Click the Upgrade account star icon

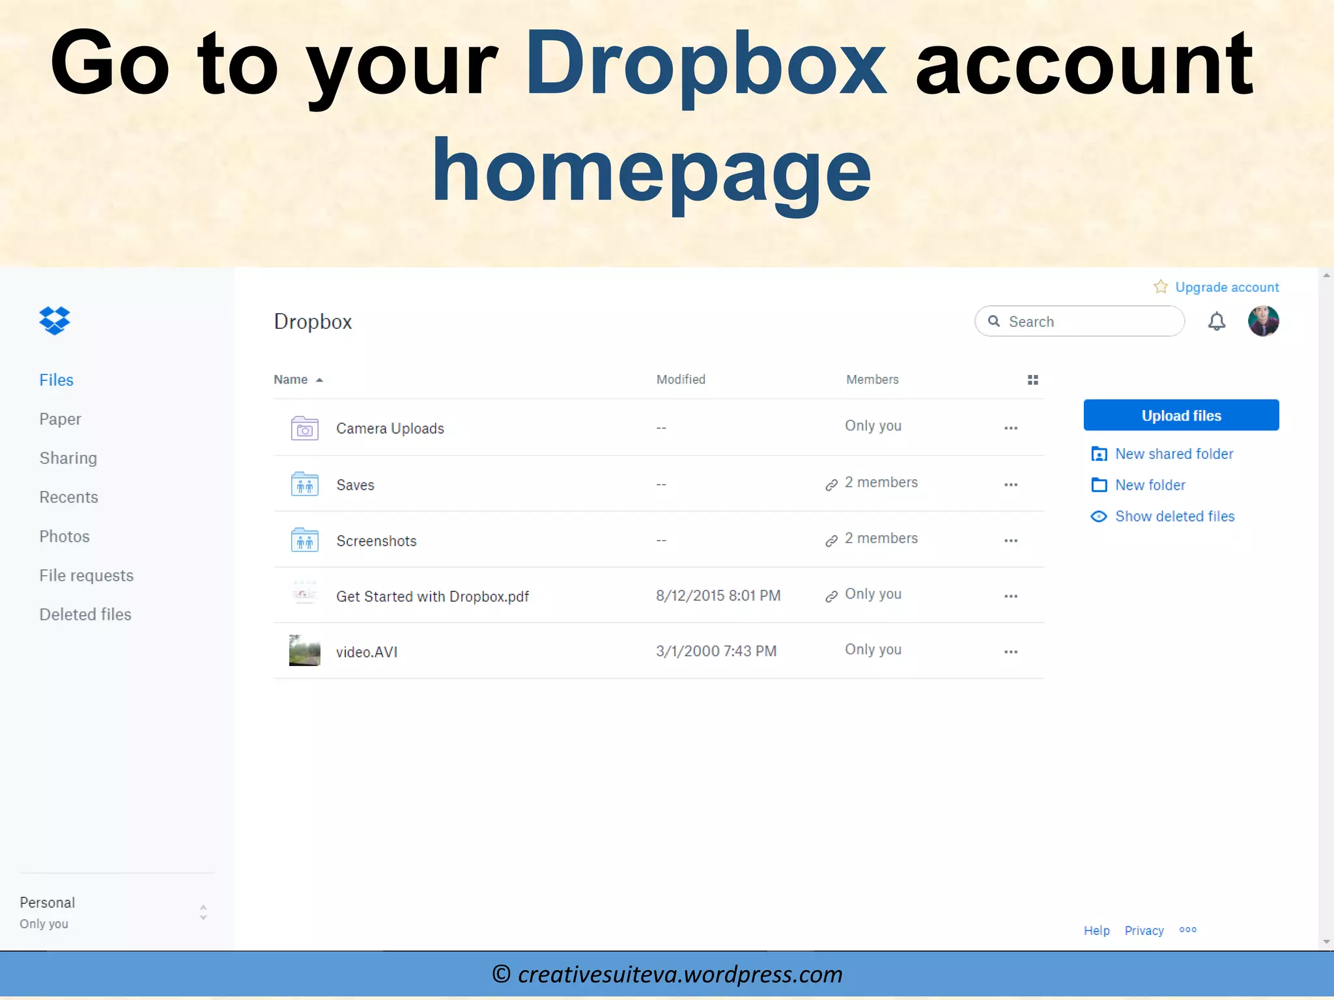click(x=1160, y=286)
